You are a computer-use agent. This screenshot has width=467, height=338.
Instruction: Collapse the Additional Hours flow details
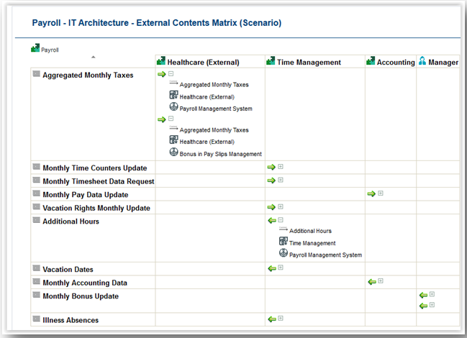click(x=281, y=220)
